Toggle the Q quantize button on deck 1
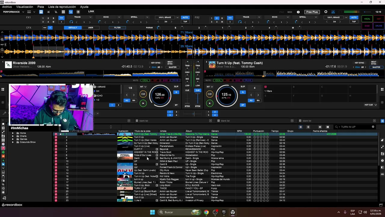This screenshot has width=385, height=217. coord(176,92)
